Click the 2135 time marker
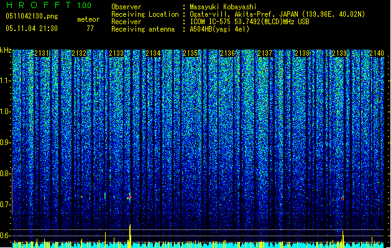This screenshot has width=391, height=248. click(x=190, y=53)
